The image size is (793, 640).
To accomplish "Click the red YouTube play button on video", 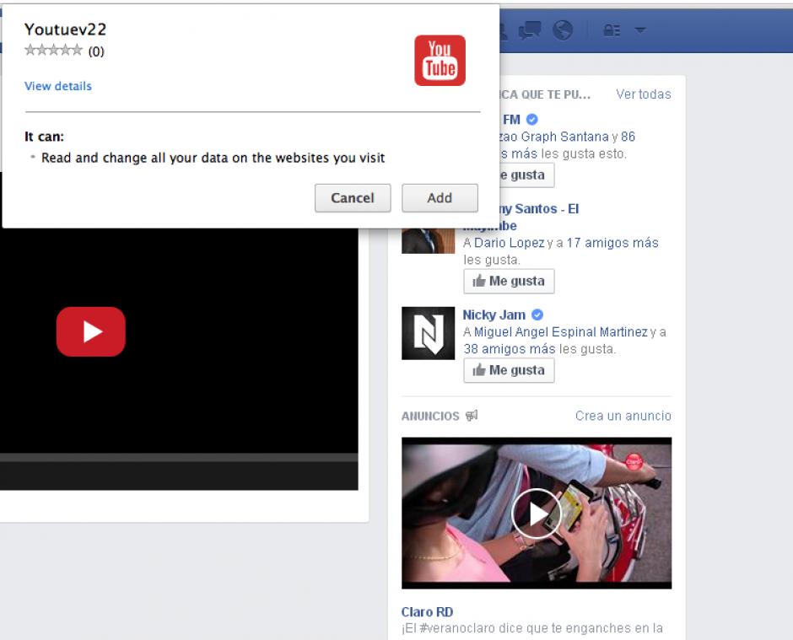I will pyautogui.click(x=91, y=331).
